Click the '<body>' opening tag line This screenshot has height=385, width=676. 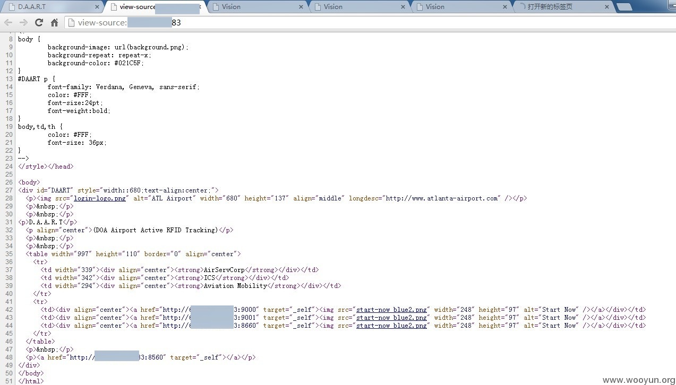[29, 182]
